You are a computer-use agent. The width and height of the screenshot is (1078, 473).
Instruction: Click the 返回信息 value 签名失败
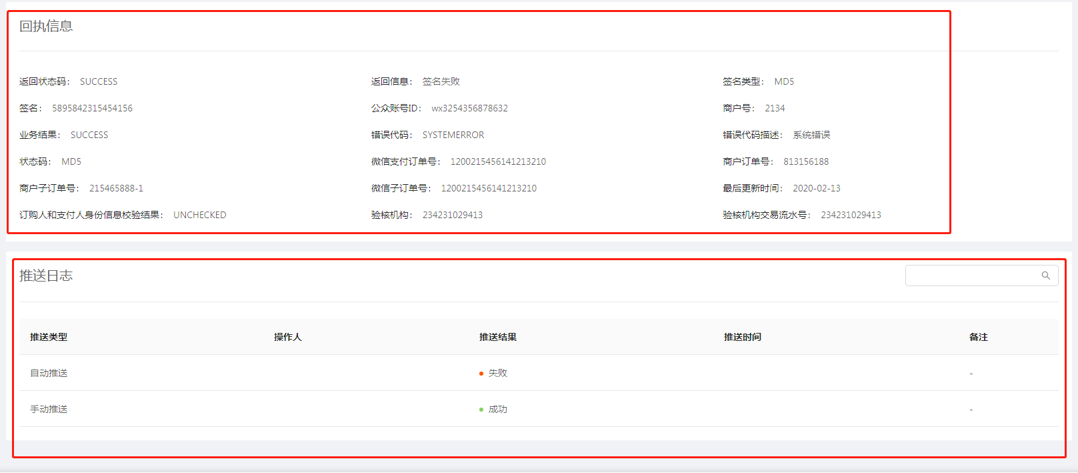[441, 81]
